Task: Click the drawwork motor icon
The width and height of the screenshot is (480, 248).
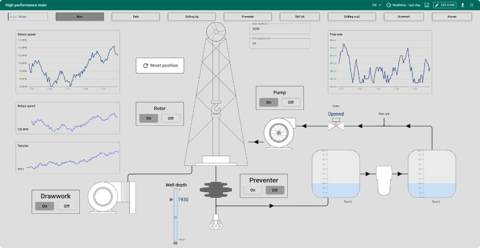Action: (110, 197)
